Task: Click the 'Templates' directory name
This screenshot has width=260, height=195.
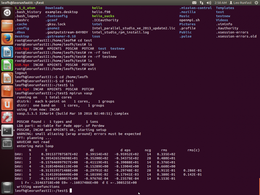Action: click(225, 8)
